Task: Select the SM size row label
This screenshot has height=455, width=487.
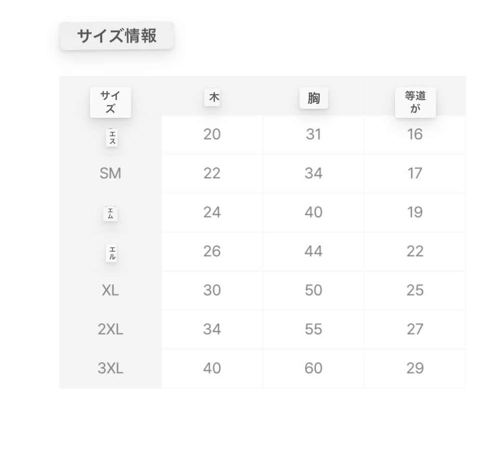Action: pos(110,174)
